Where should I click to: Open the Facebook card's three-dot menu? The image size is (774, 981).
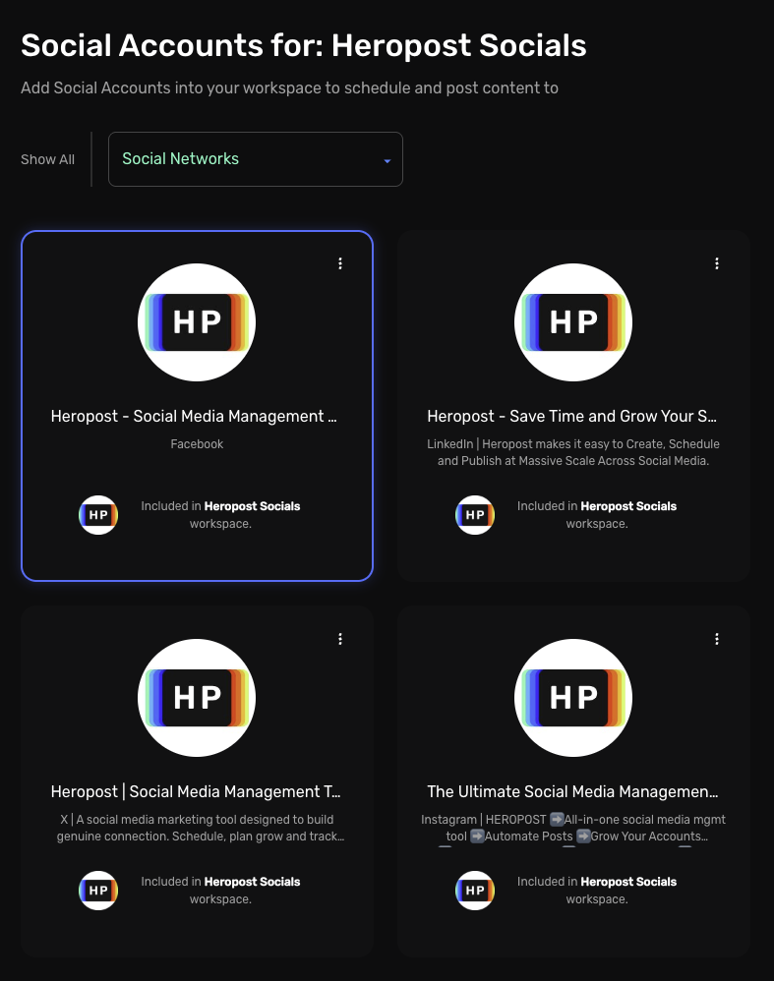(x=340, y=263)
